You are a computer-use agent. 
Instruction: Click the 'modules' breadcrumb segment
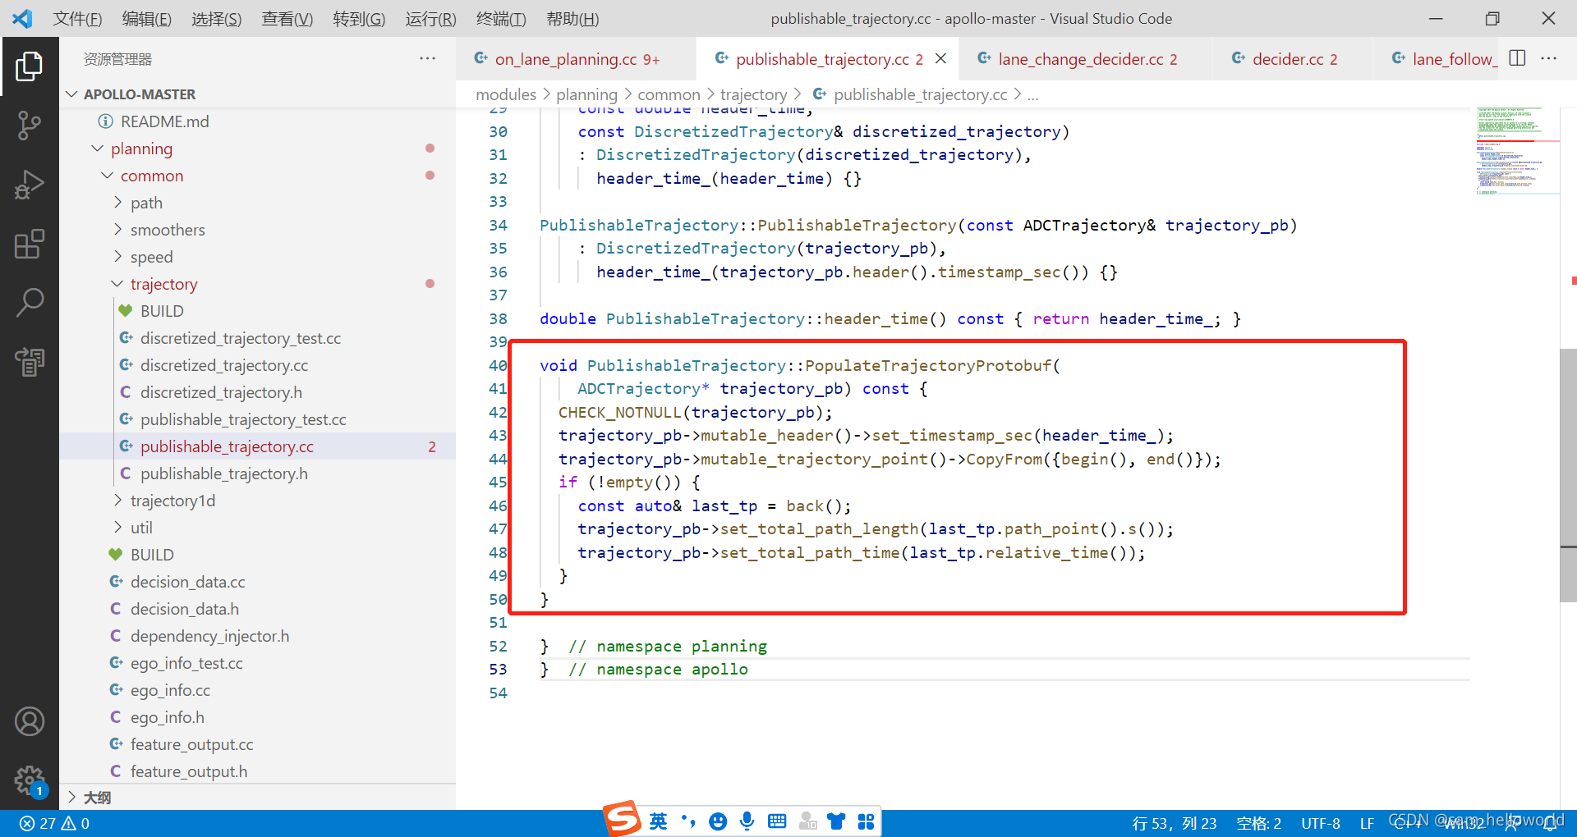pos(506,94)
